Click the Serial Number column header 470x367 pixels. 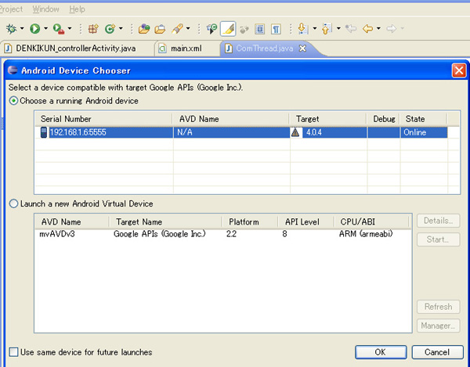pyautogui.click(x=103, y=119)
